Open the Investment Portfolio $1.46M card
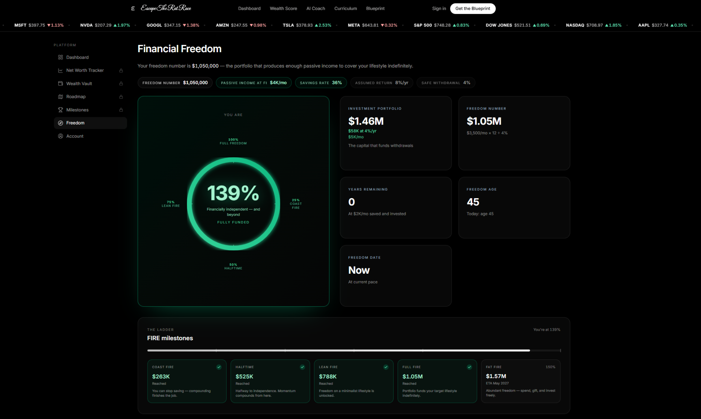This screenshot has width=701, height=419. 396,133
